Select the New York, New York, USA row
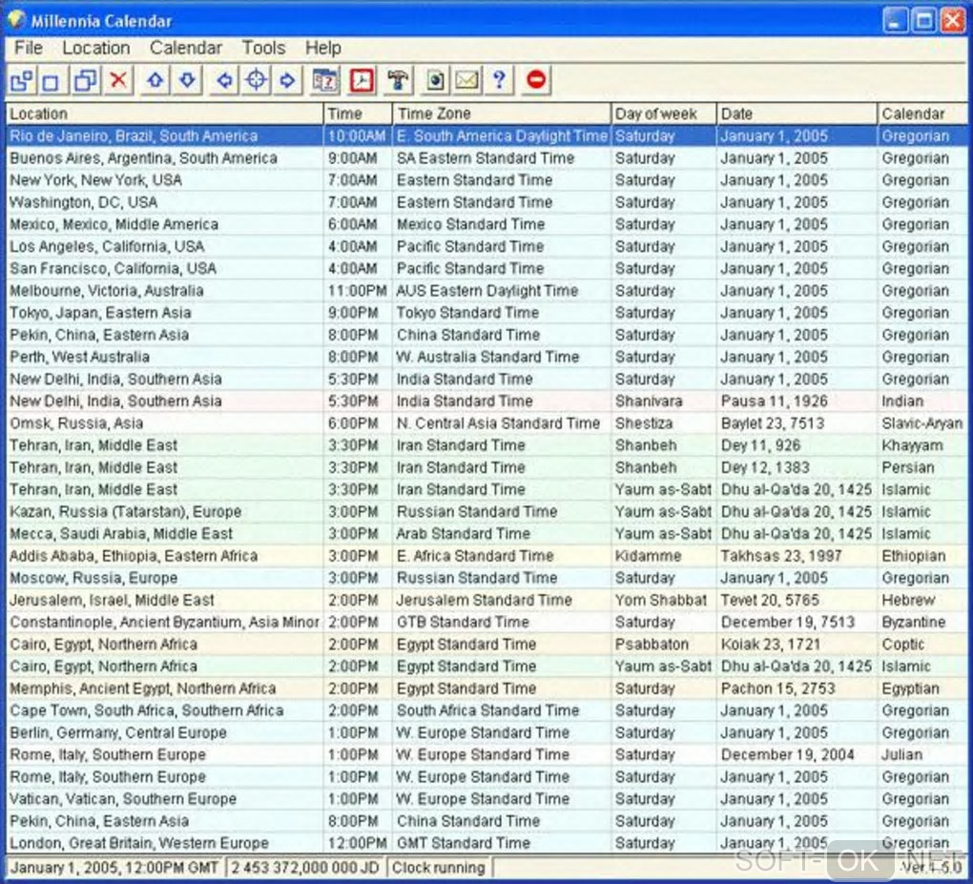Viewport: 973px width, 884px height. pos(486,180)
